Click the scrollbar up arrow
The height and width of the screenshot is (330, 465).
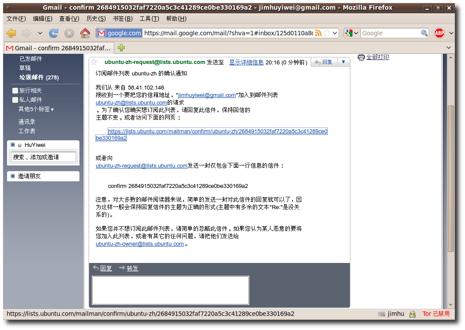tap(451, 57)
